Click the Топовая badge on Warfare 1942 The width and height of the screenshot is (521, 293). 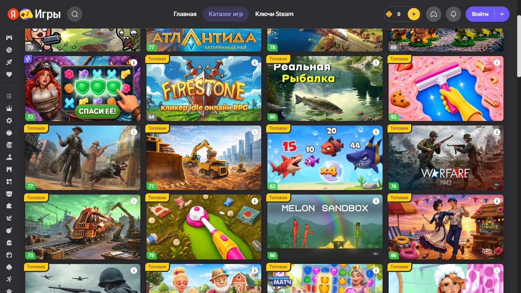coord(399,128)
